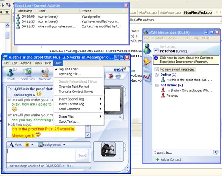Click your horse display picture thumbnail

(x=108, y=150)
